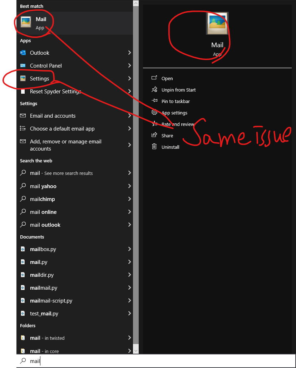Click the file icon for mailmail-script.py

click(x=23, y=301)
